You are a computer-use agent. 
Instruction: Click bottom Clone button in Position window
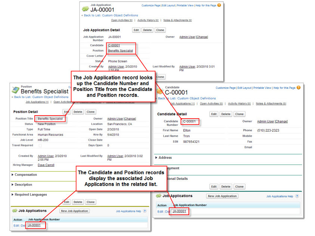pyautogui.click(x=91, y=202)
